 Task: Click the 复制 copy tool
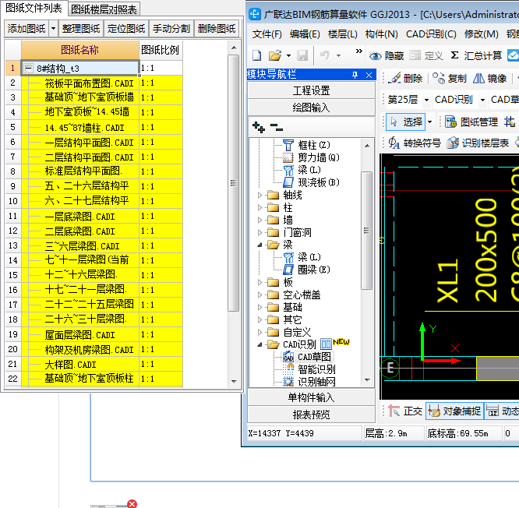450,79
